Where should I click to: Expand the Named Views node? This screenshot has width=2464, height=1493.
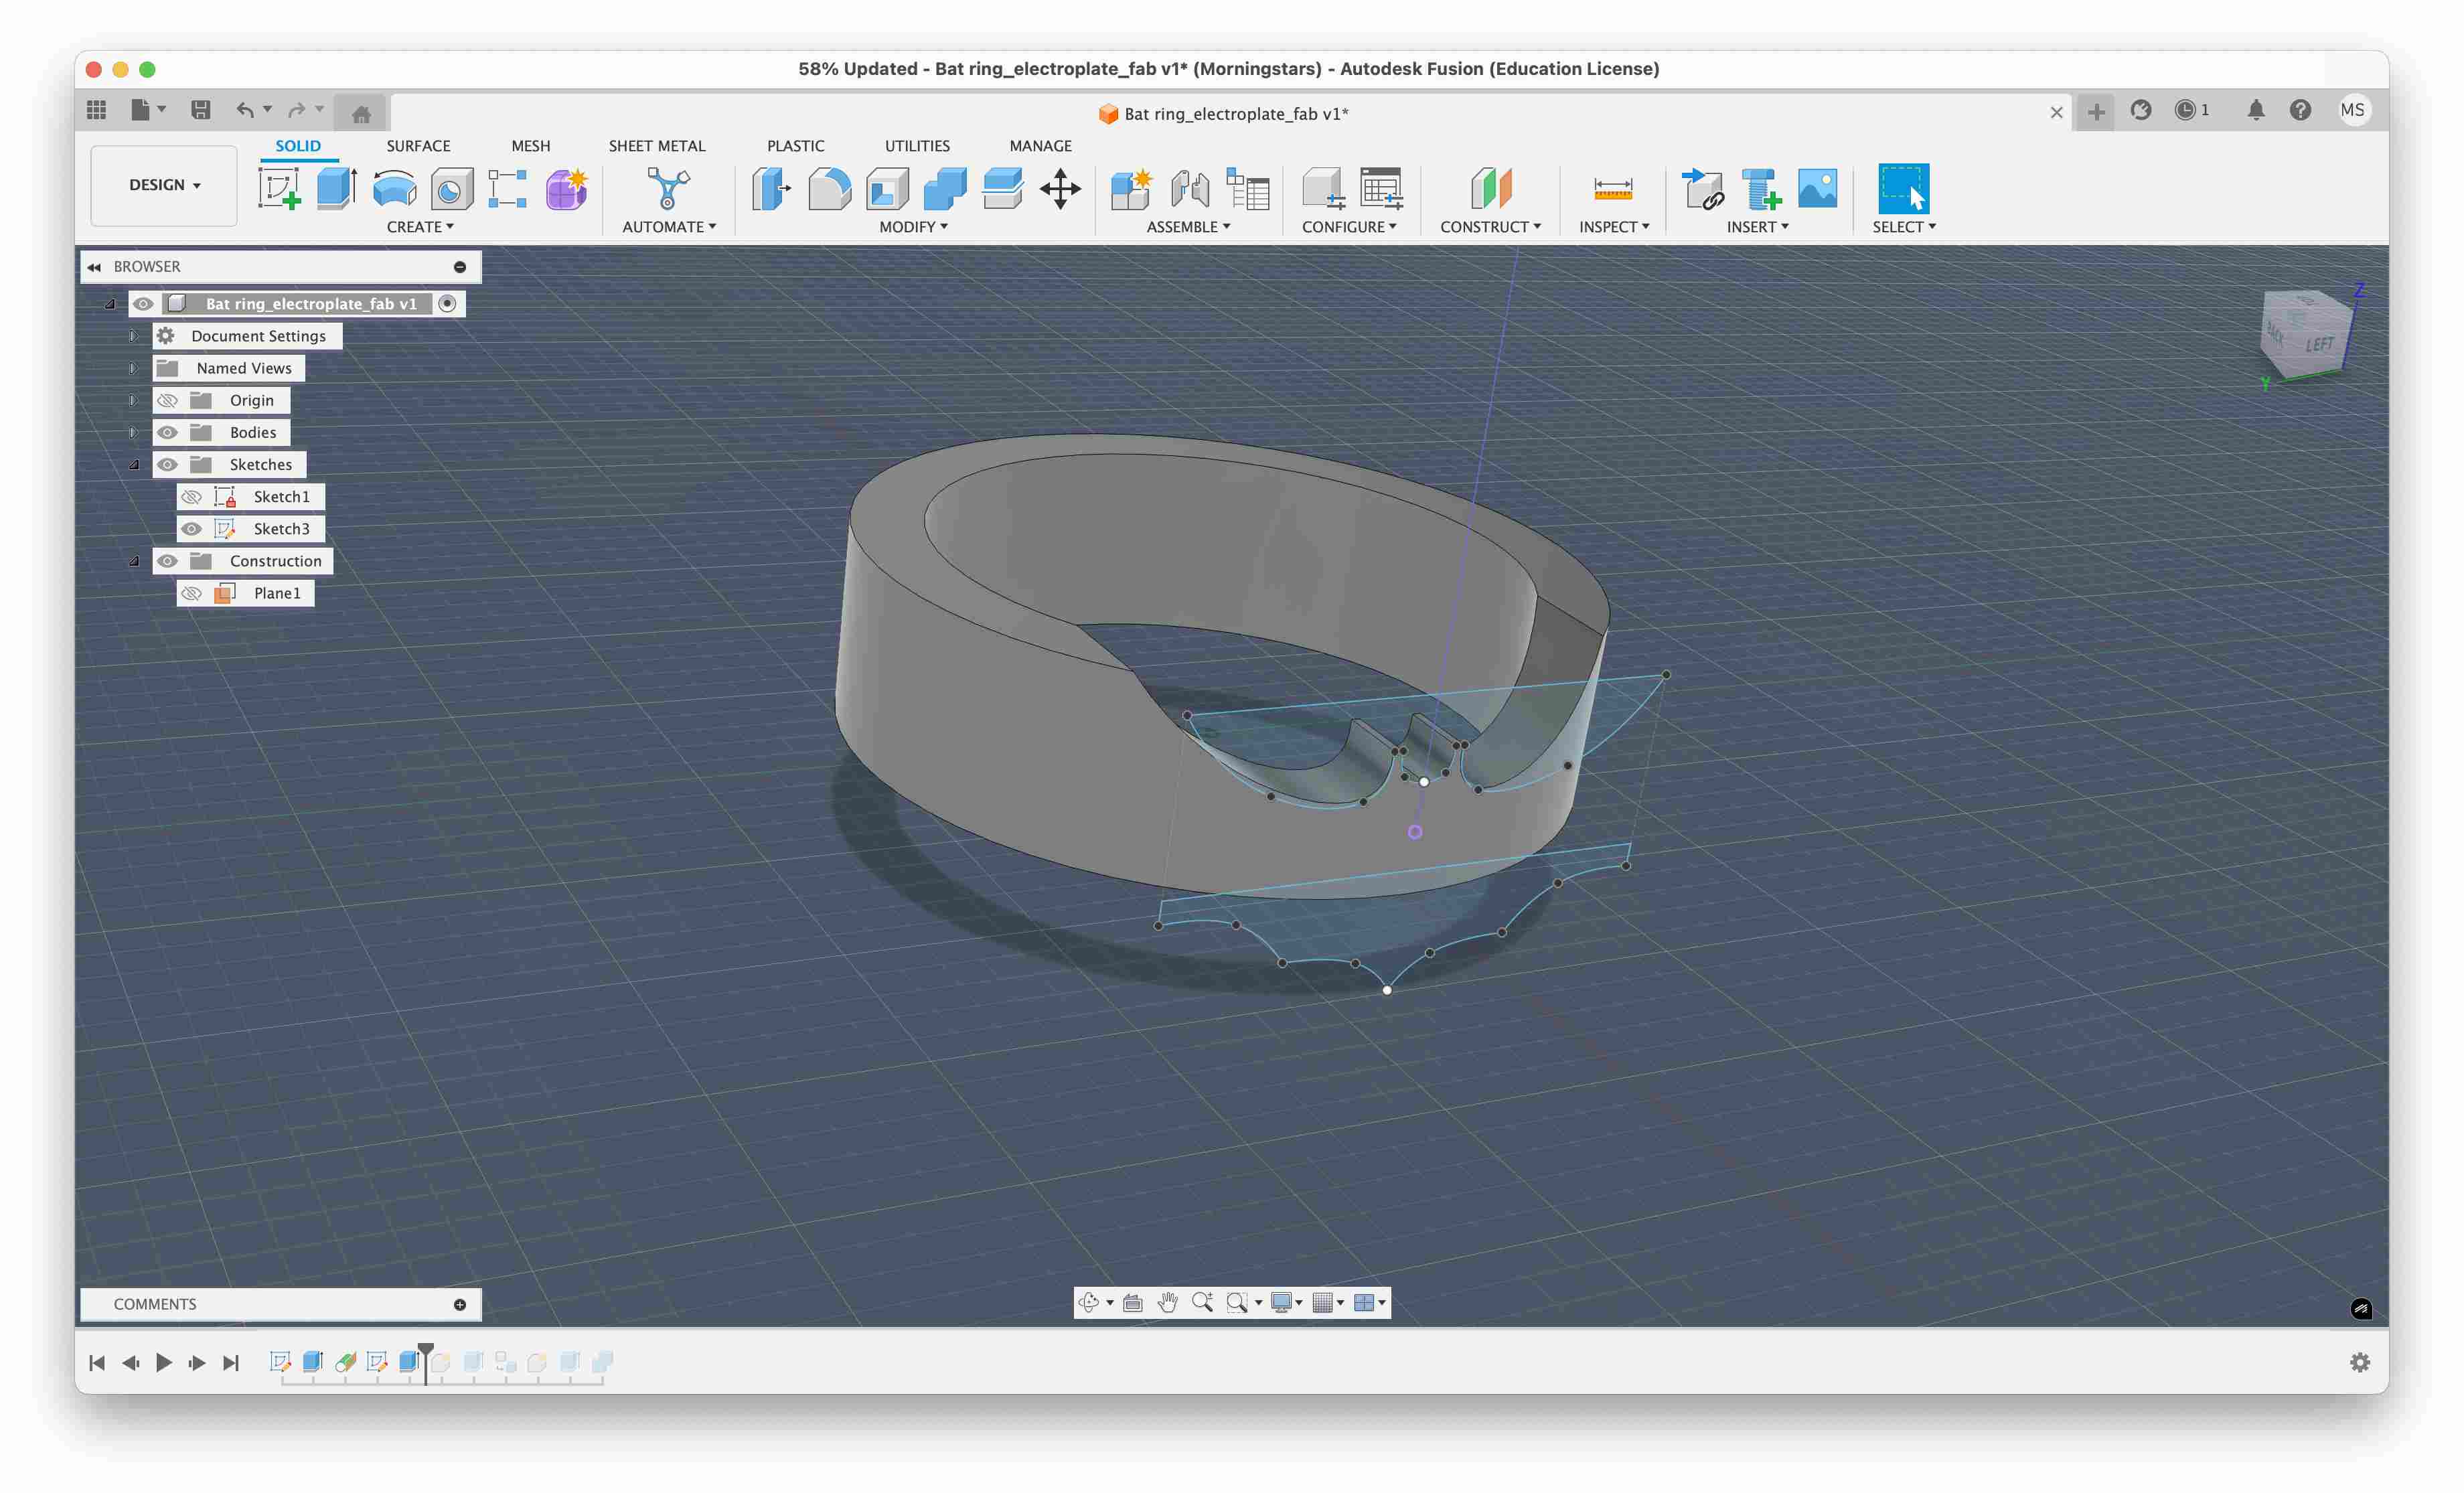[x=133, y=368]
